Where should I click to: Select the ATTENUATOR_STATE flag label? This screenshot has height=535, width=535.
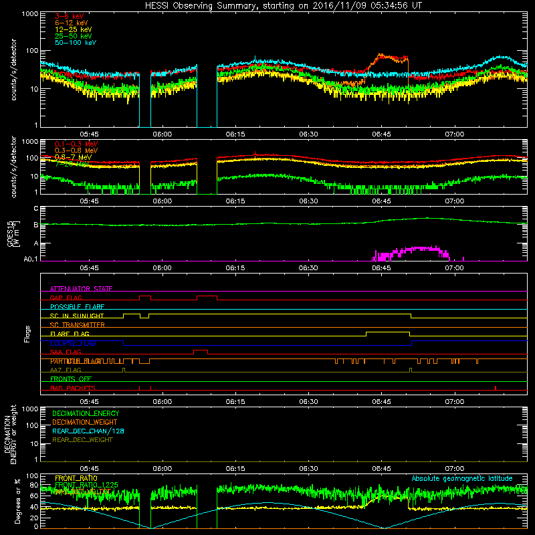pos(81,289)
